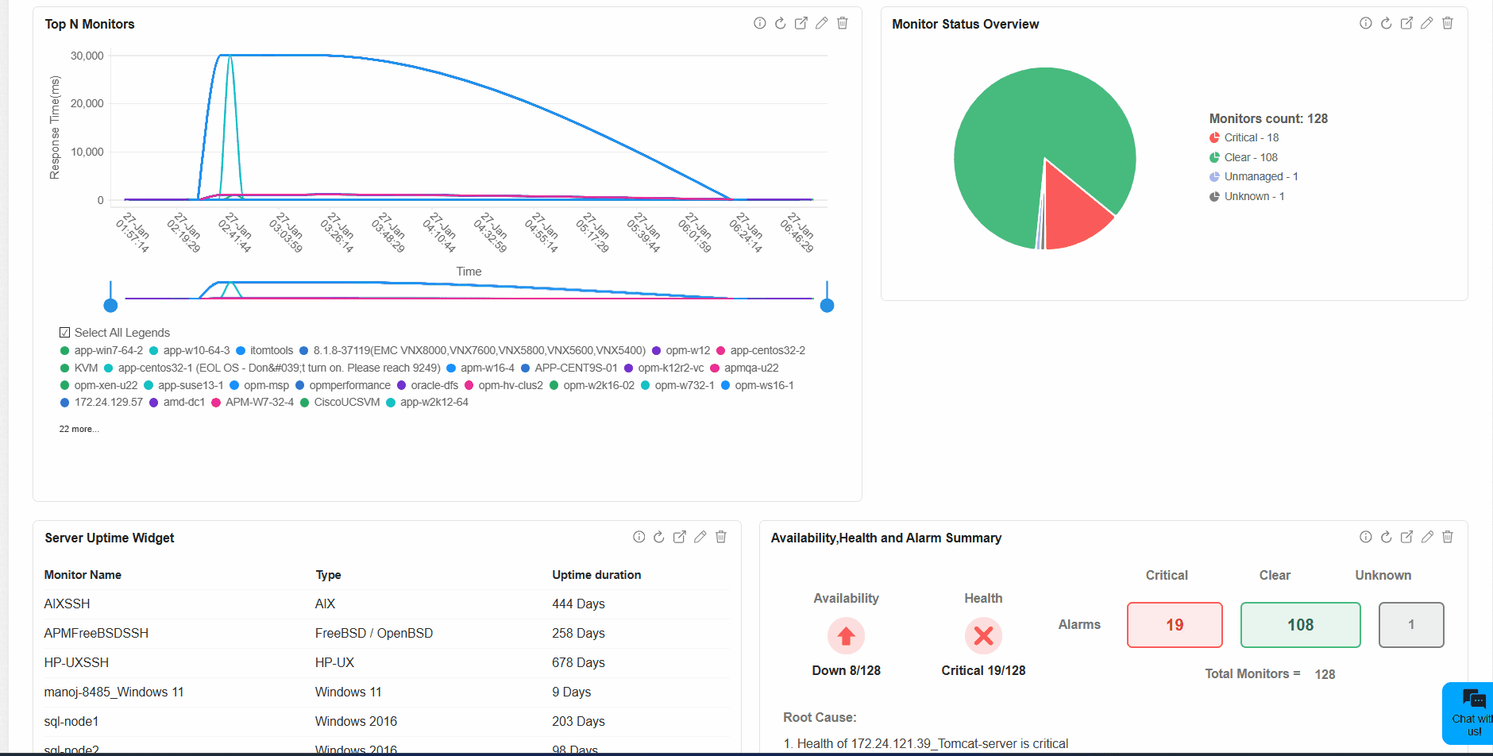The image size is (1493, 756).
Task: Open the Chat with us widget
Action: click(x=1468, y=713)
